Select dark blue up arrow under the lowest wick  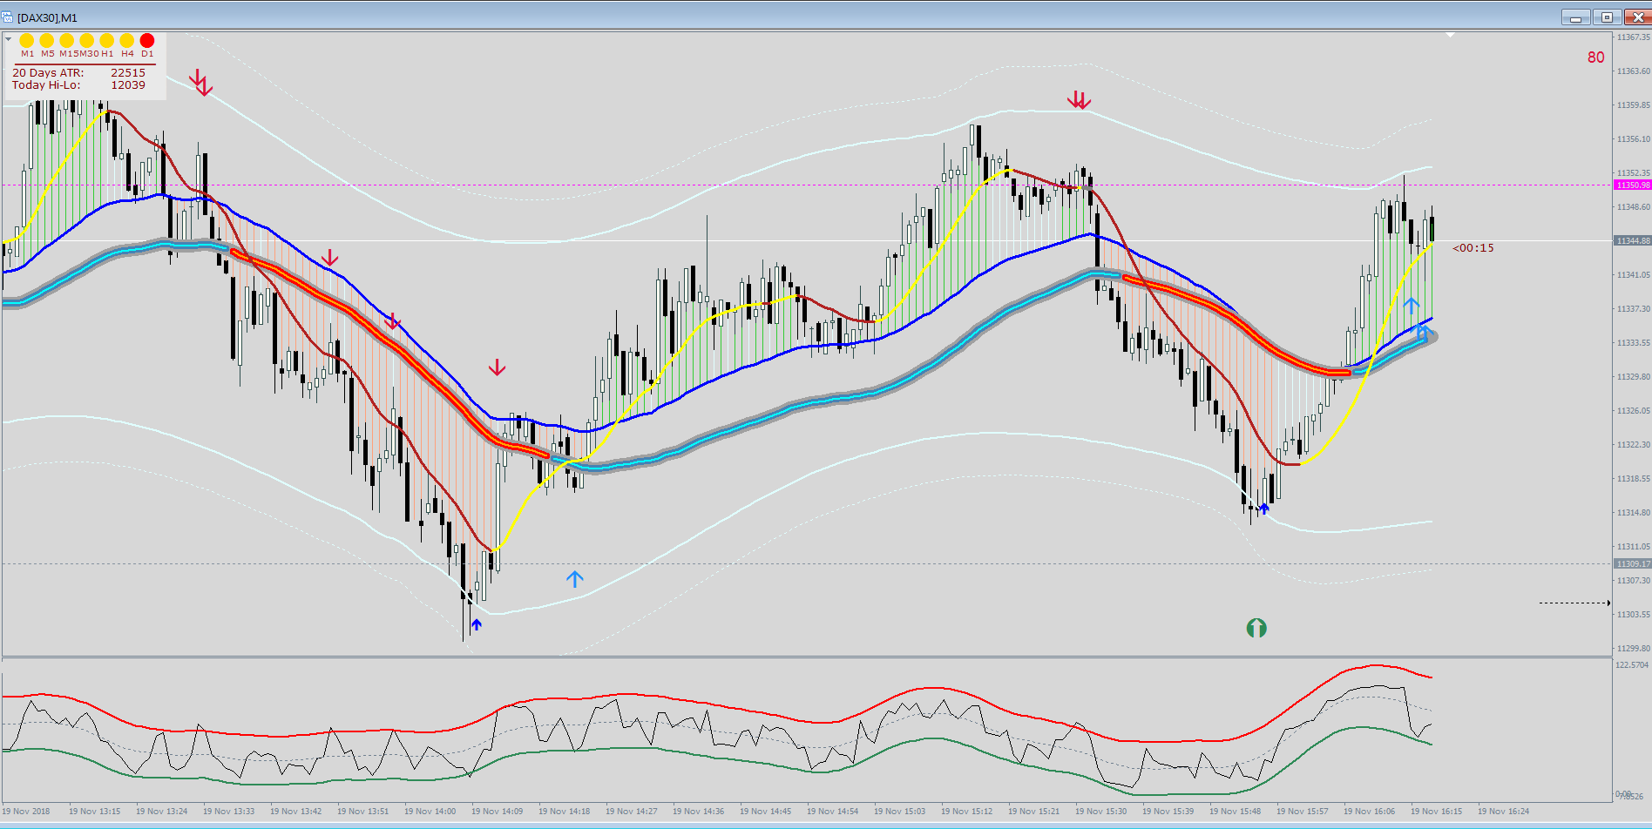click(476, 624)
